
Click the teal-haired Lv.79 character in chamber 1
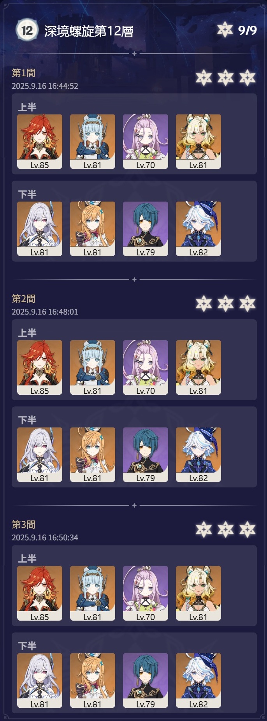pos(146,229)
